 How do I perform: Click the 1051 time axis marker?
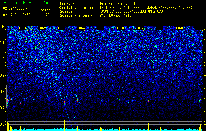[22, 28]
